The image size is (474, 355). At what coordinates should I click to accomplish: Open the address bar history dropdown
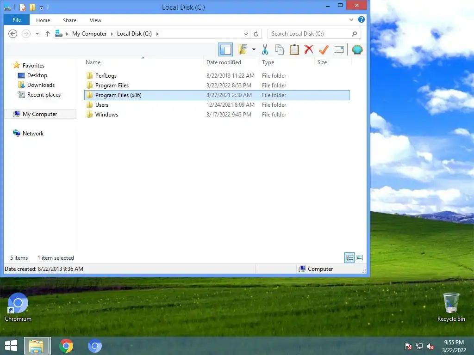pyautogui.click(x=246, y=34)
